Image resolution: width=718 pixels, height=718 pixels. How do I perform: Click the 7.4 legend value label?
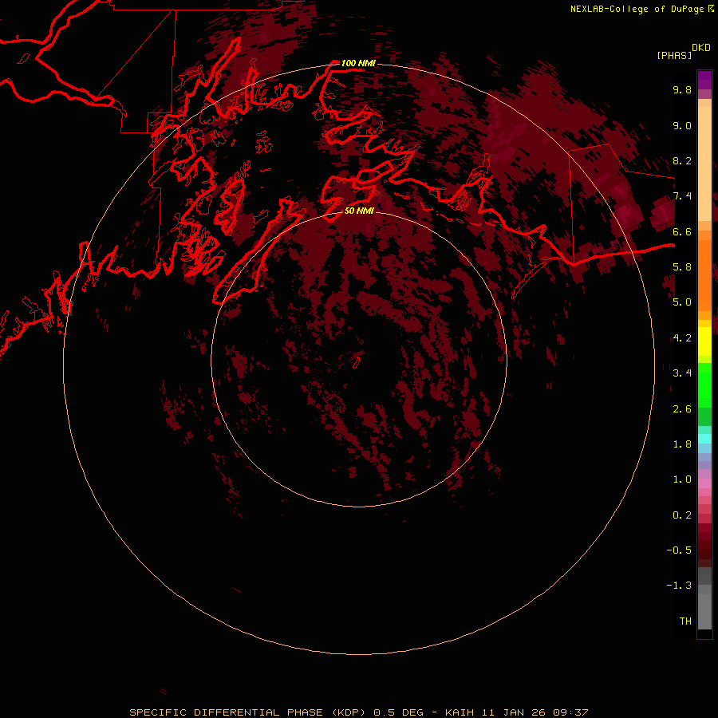click(682, 196)
